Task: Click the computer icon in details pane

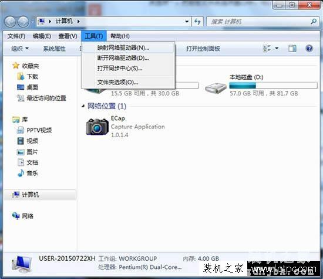Action: tap(22, 264)
